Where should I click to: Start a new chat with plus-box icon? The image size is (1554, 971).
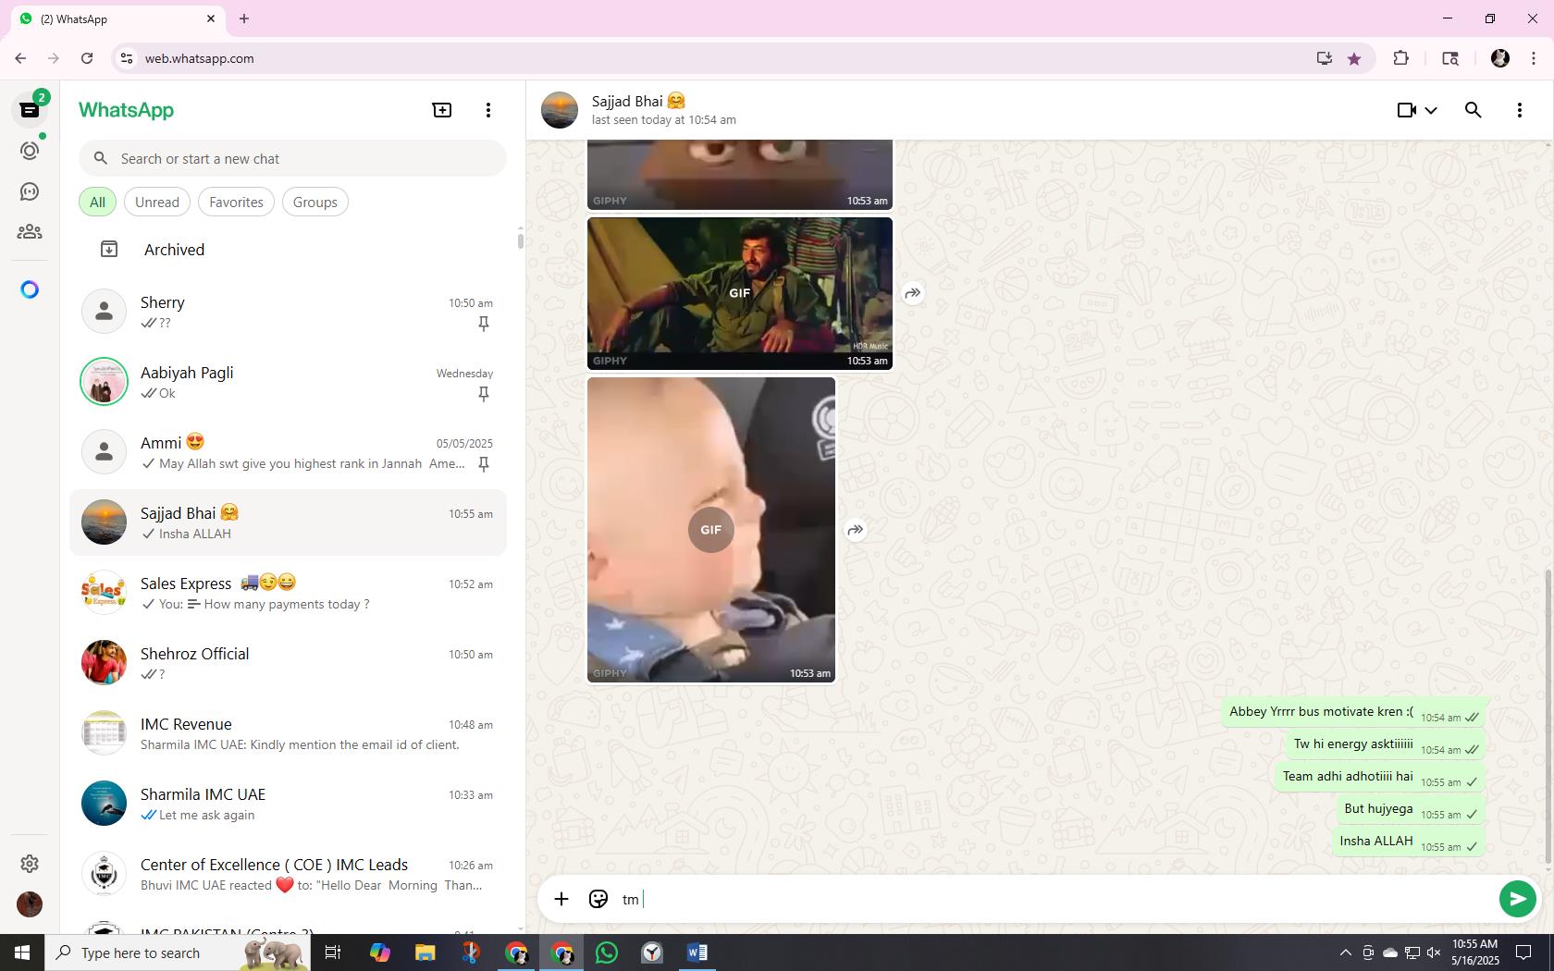point(442,110)
